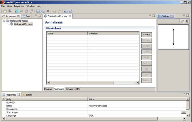The height and width of the screenshot is (122, 192).
Task: Select HelloWorldProcess in the project tree
Action: click(23, 24)
